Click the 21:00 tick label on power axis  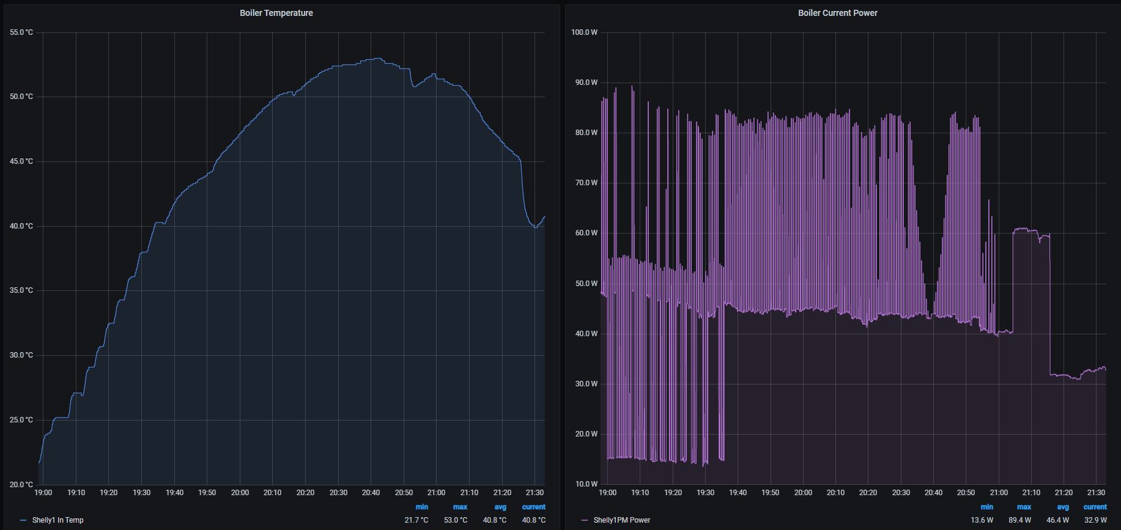tap(998, 493)
